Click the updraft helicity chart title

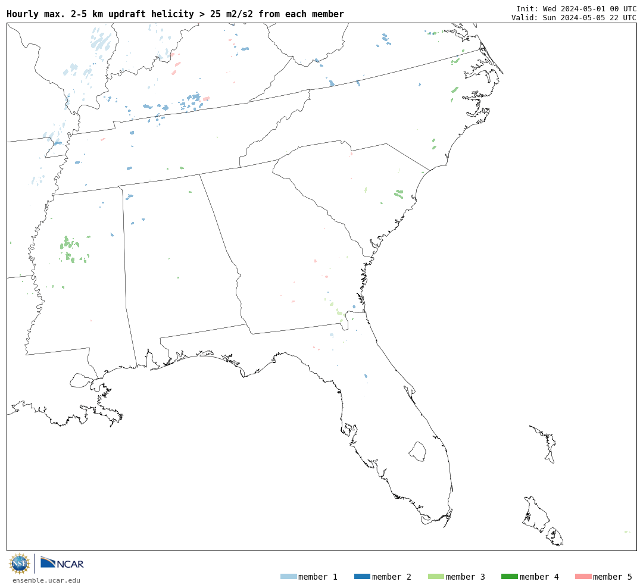(175, 14)
